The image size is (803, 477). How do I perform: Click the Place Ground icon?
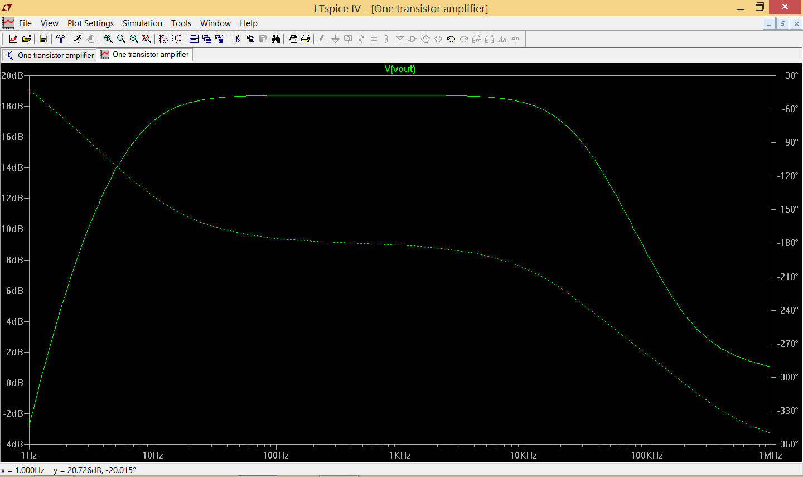click(335, 38)
